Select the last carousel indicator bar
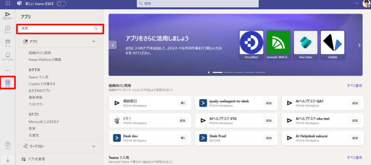Image resolution: width=371 pixels, height=165 pixels. (260, 72)
